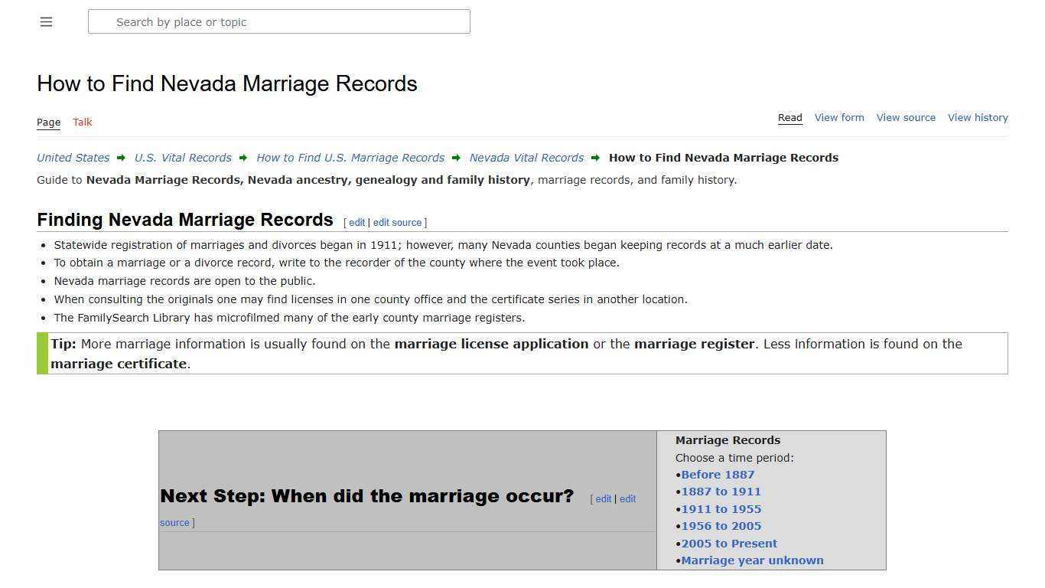Open How to Find U.S. Marriage Records
The image size is (1045, 588).
350,158
